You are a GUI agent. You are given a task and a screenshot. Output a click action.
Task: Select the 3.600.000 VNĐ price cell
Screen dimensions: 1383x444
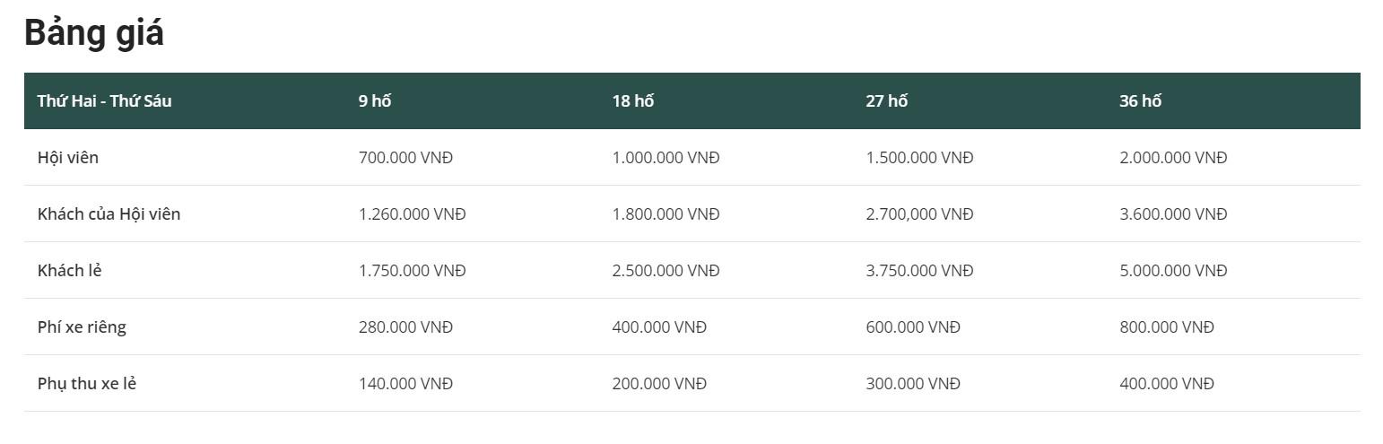pos(1173,213)
